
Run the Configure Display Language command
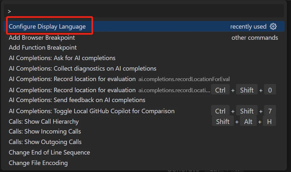(47, 26)
